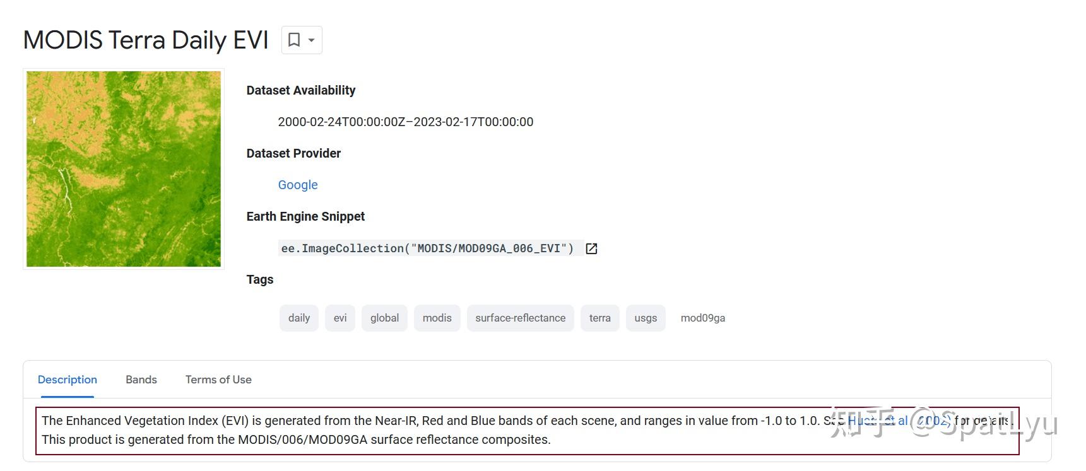Click the 'evi' tag
The height and width of the screenshot is (471, 1086).
(x=340, y=318)
